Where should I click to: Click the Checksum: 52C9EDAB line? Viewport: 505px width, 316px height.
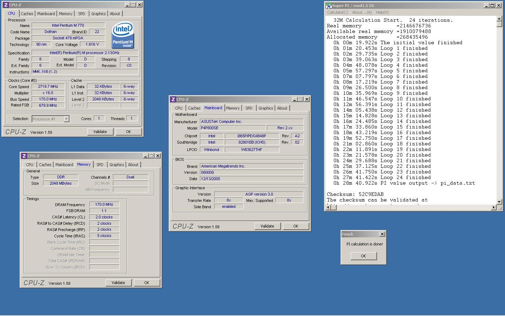355,194
